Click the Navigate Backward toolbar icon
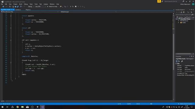195x109 pixels. coord(3,7)
